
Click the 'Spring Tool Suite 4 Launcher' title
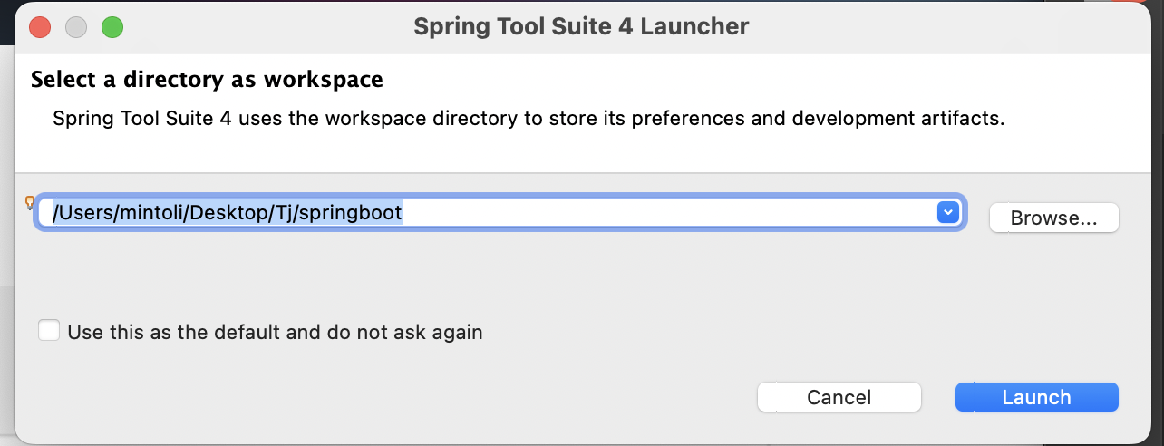[x=581, y=26]
